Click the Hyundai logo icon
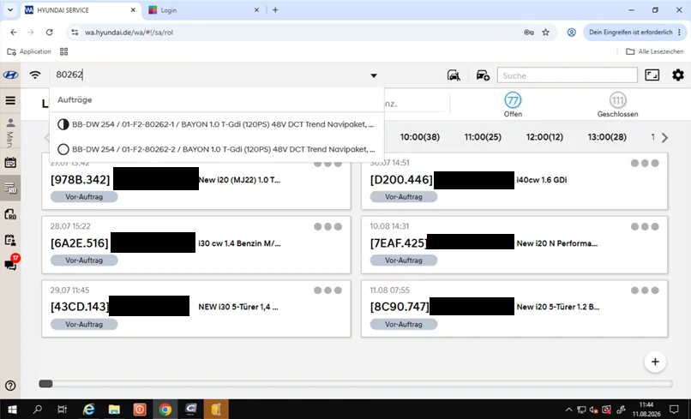Image resolution: width=691 pixels, height=419 pixels. click(10, 75)
